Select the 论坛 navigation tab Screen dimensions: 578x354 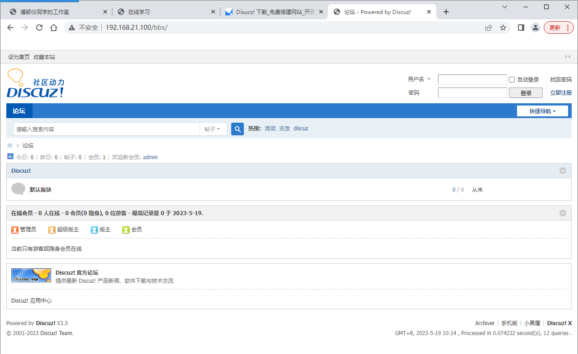coord(19,111)
